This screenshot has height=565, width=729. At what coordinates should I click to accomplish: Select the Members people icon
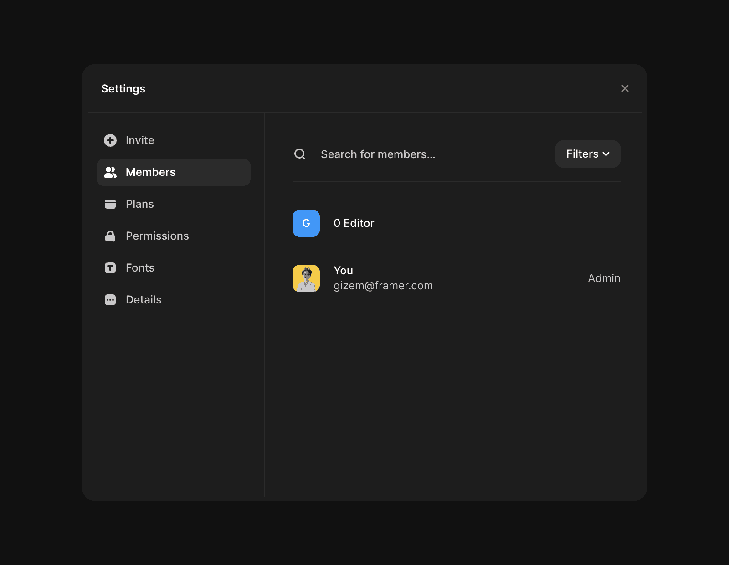pos(110,172)
